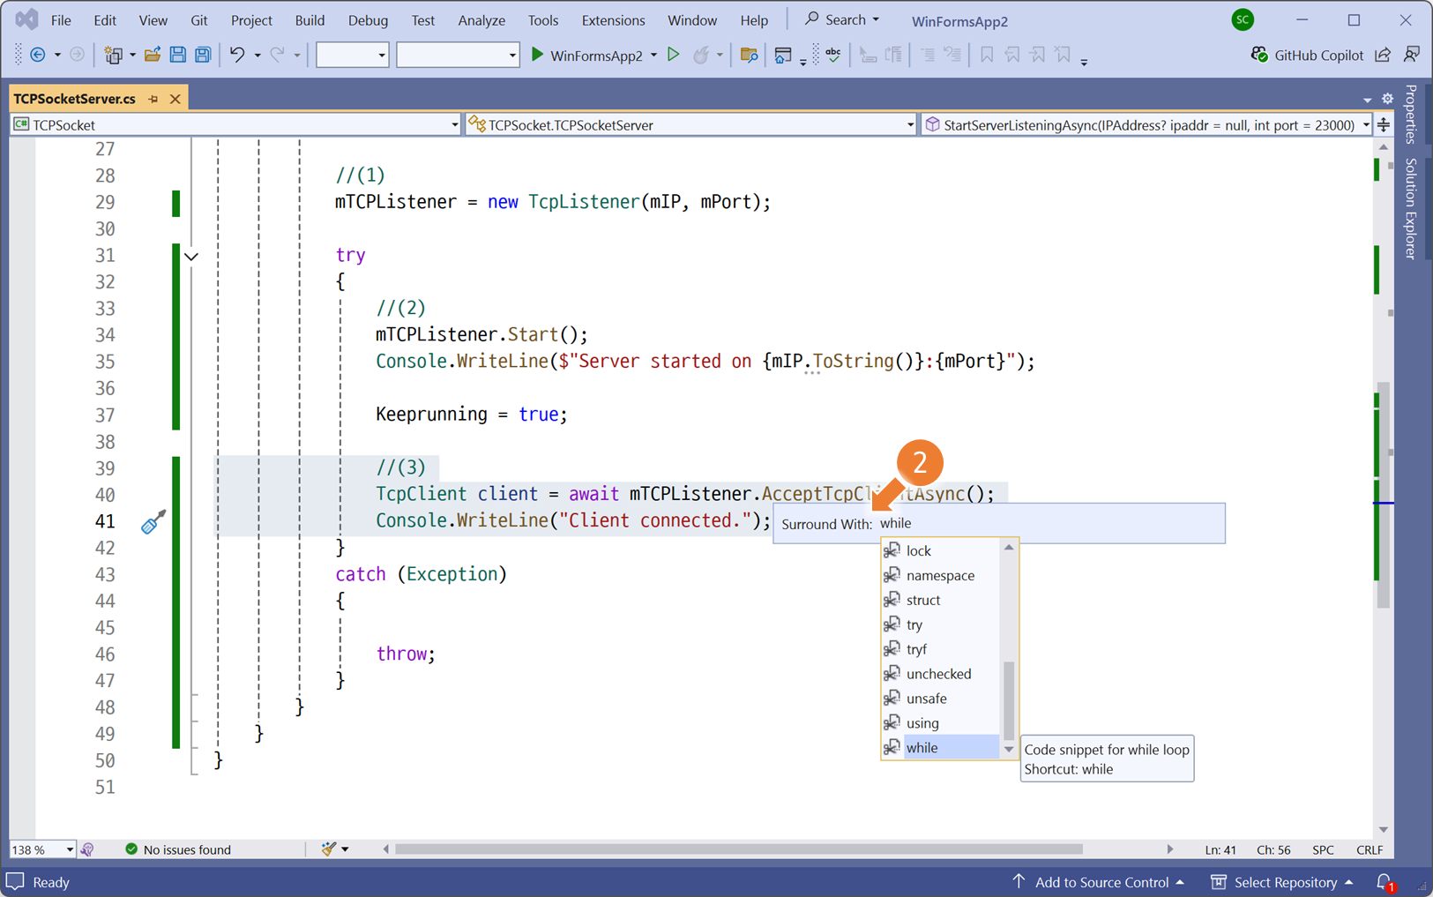Open the solution configurations dropdown
The image size is (1433, 897).
point(353,55)
